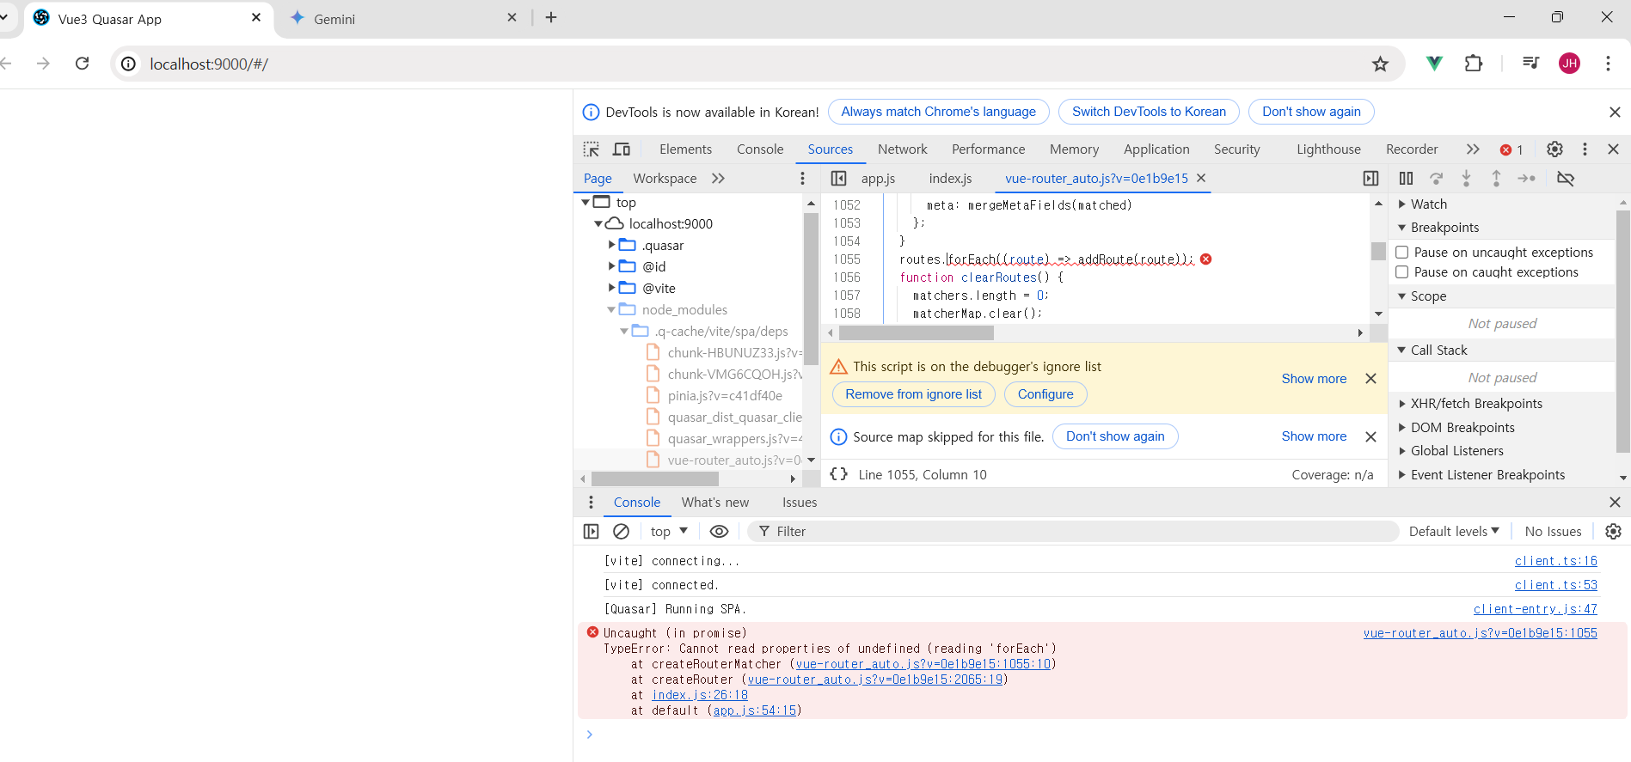This screenshot has width=1631, height=762.
Task: Expand the @vite folder
Action: 612,288
